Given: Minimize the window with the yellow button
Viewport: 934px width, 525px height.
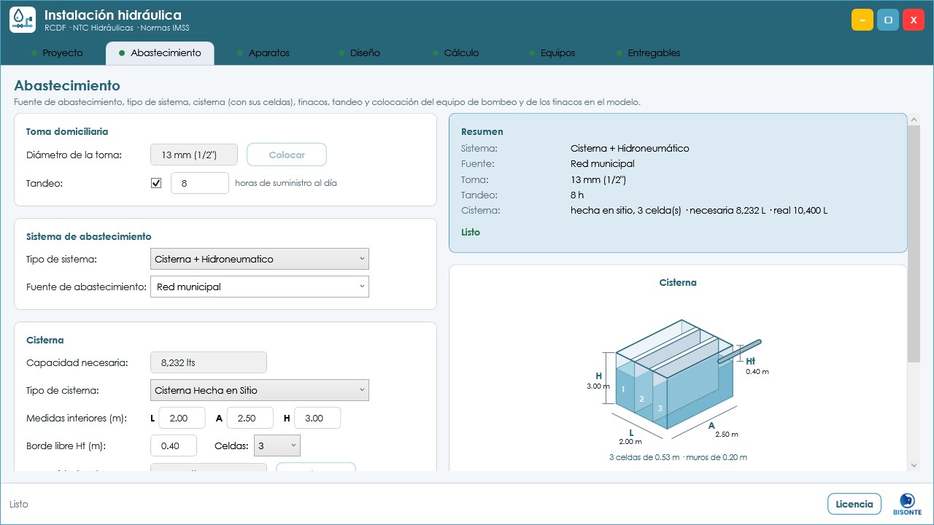Looking at the screenshot, I should click(x=862, y=20).
